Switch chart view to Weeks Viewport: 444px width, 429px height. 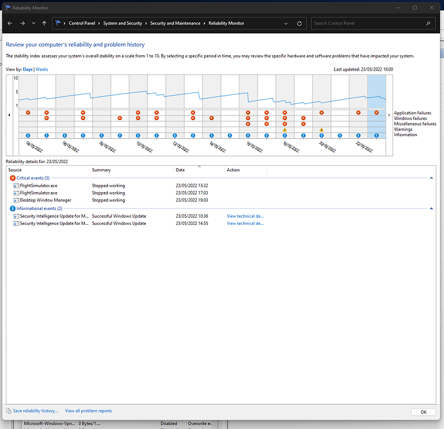(x=42, y=69)
